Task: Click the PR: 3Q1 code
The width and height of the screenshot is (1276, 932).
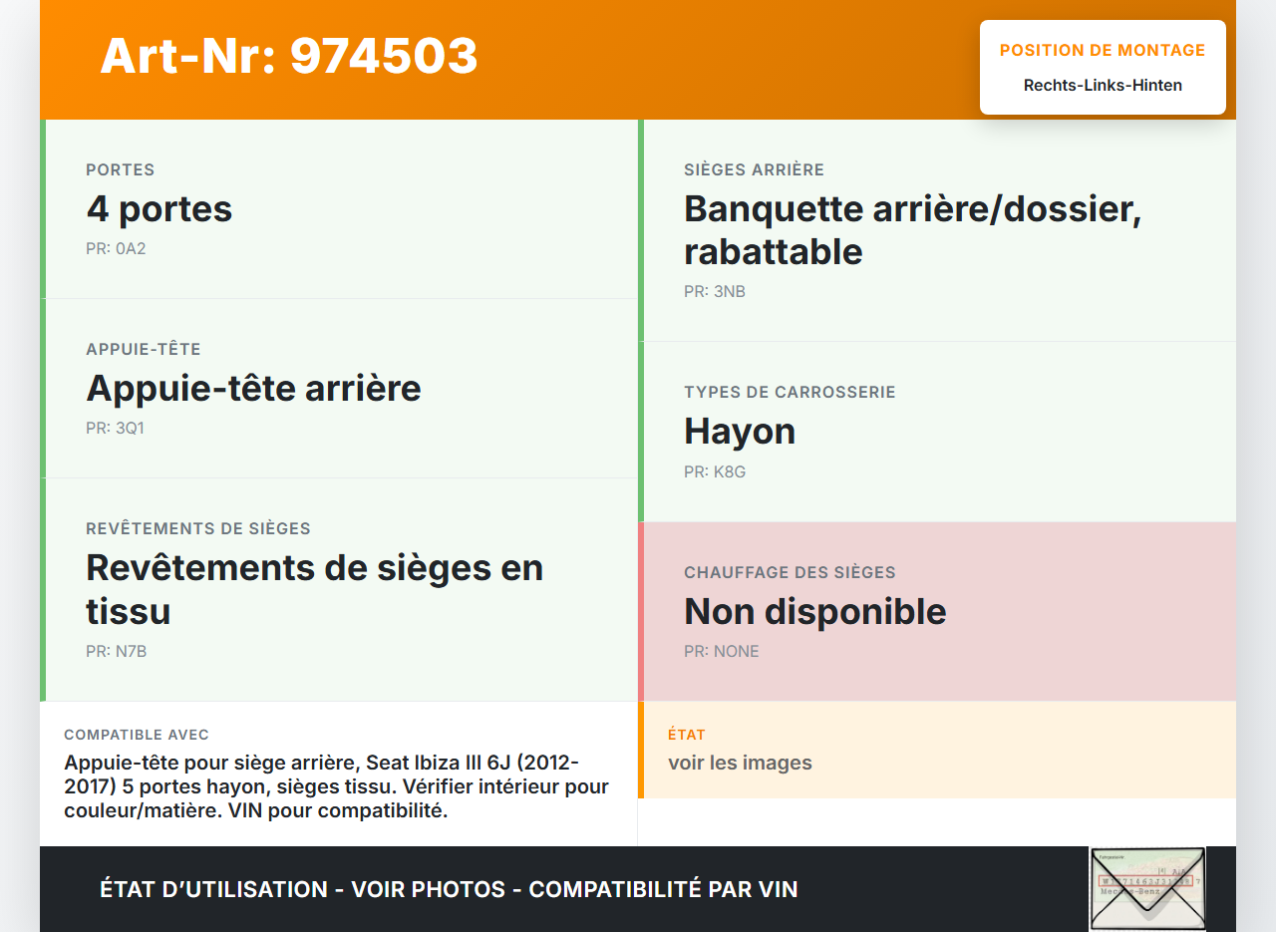Action: (x=116, y=428)
